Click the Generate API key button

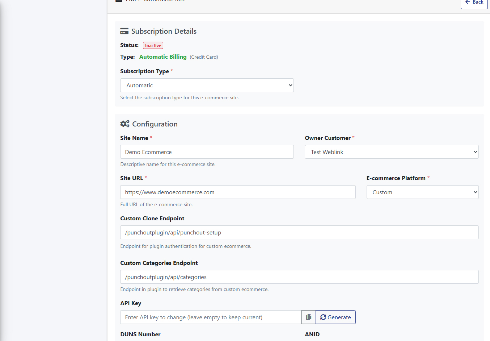click(335, 317)
